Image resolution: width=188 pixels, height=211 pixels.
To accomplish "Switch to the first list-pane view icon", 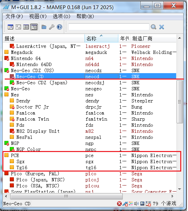I will pyautogui.click(x=10, y=27).
